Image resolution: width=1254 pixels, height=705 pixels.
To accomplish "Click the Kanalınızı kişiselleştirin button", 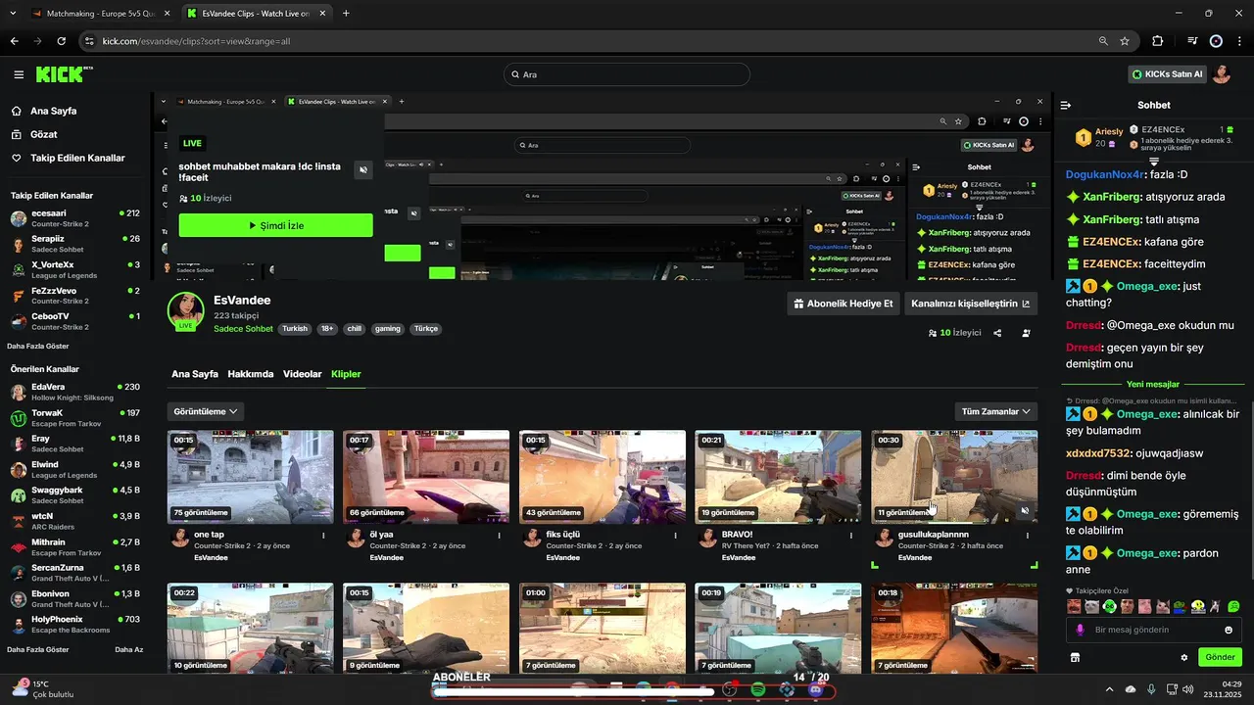I will tap(971, 304).
